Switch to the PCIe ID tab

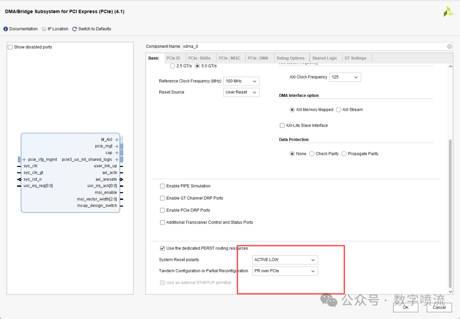173,58
